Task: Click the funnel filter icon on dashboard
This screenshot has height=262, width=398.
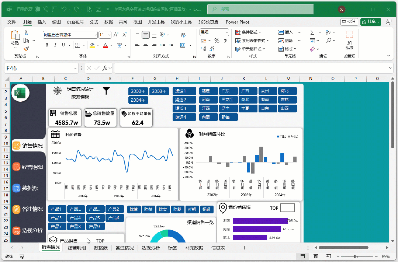Action: [106, 91]
